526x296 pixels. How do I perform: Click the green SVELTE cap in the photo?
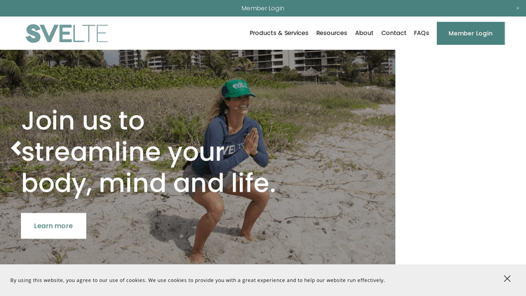(x=238, y=88)
